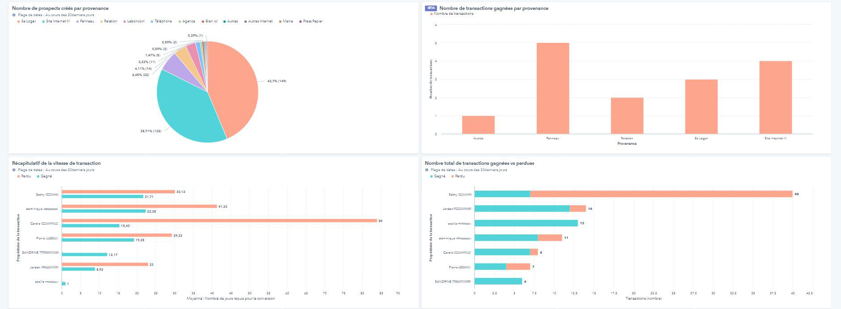The width and height of the screenshot is (841, 309).
Task: Toggle the Téléphone legend entry
Action: pyautogui.click(x=161, y=21)
